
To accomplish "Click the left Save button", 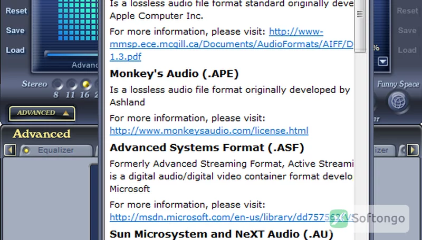I will click(15, 31).
